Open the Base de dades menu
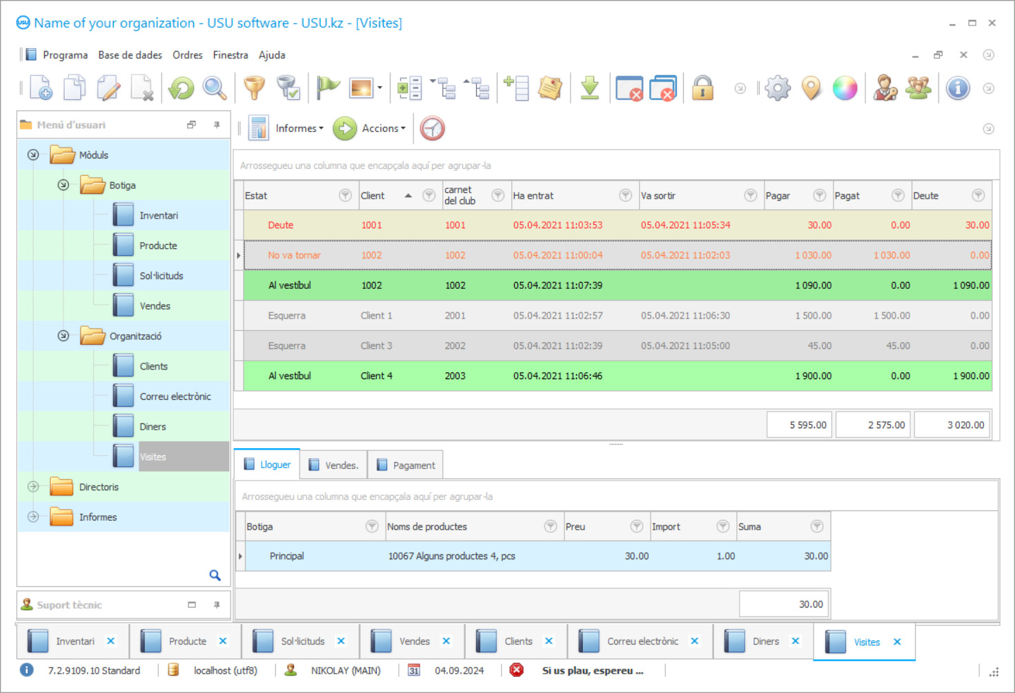The height and width of the screenshot is (693, 1015). (130, 55)
